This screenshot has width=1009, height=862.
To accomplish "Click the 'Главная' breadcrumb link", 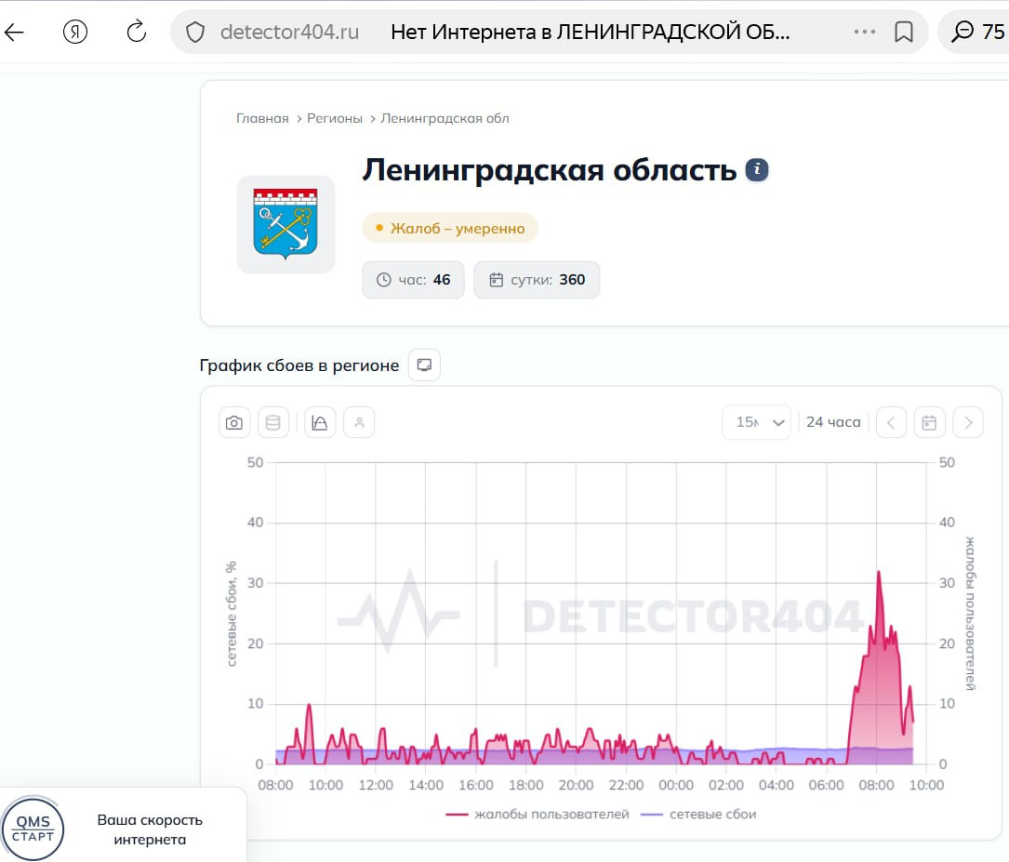I will (x=262, y=118).
